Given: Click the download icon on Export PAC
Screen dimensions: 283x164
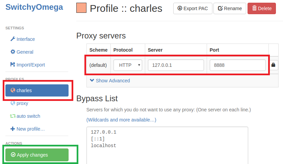Looking at the screenshot, I should 180,8.
